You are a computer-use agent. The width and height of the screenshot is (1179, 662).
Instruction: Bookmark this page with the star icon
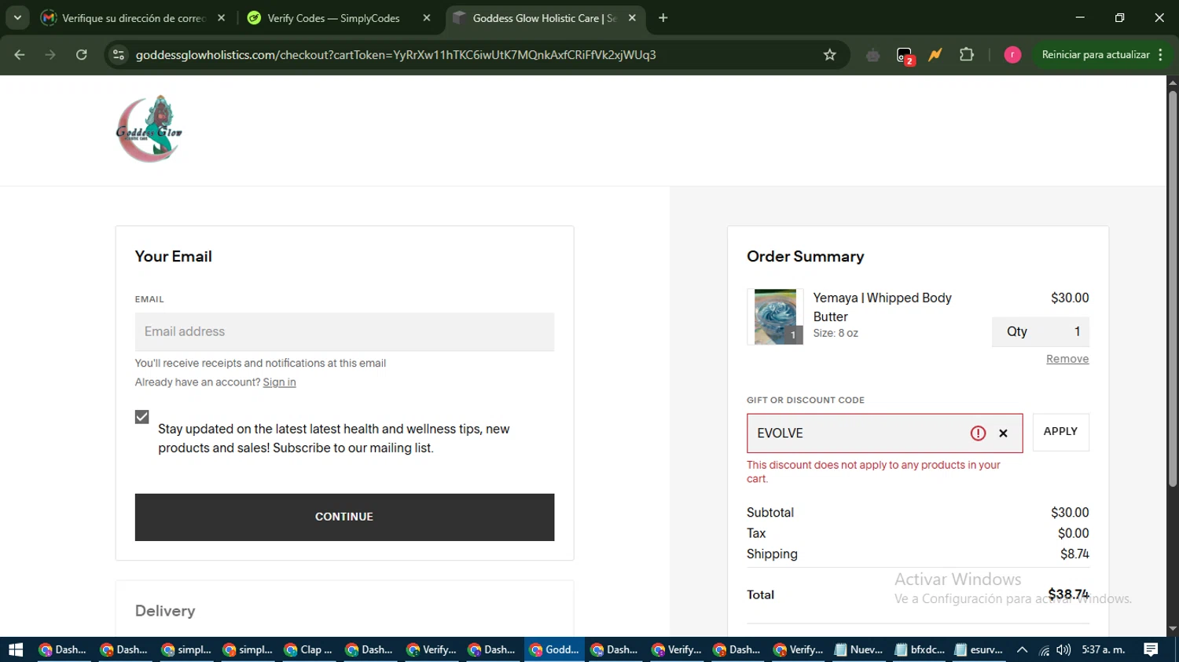point(829,55)
